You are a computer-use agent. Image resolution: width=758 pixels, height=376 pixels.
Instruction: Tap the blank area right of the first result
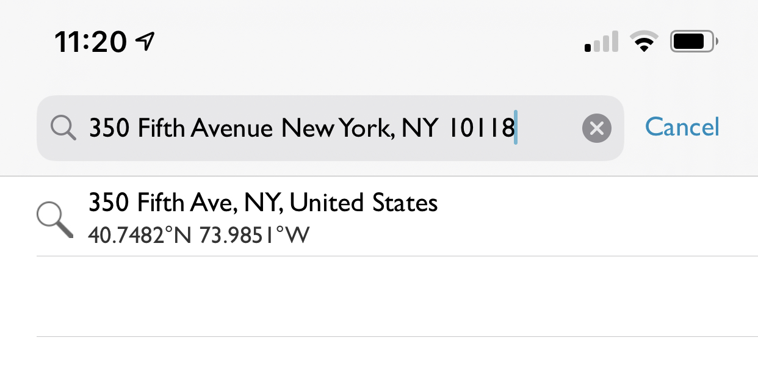(598, 217)
